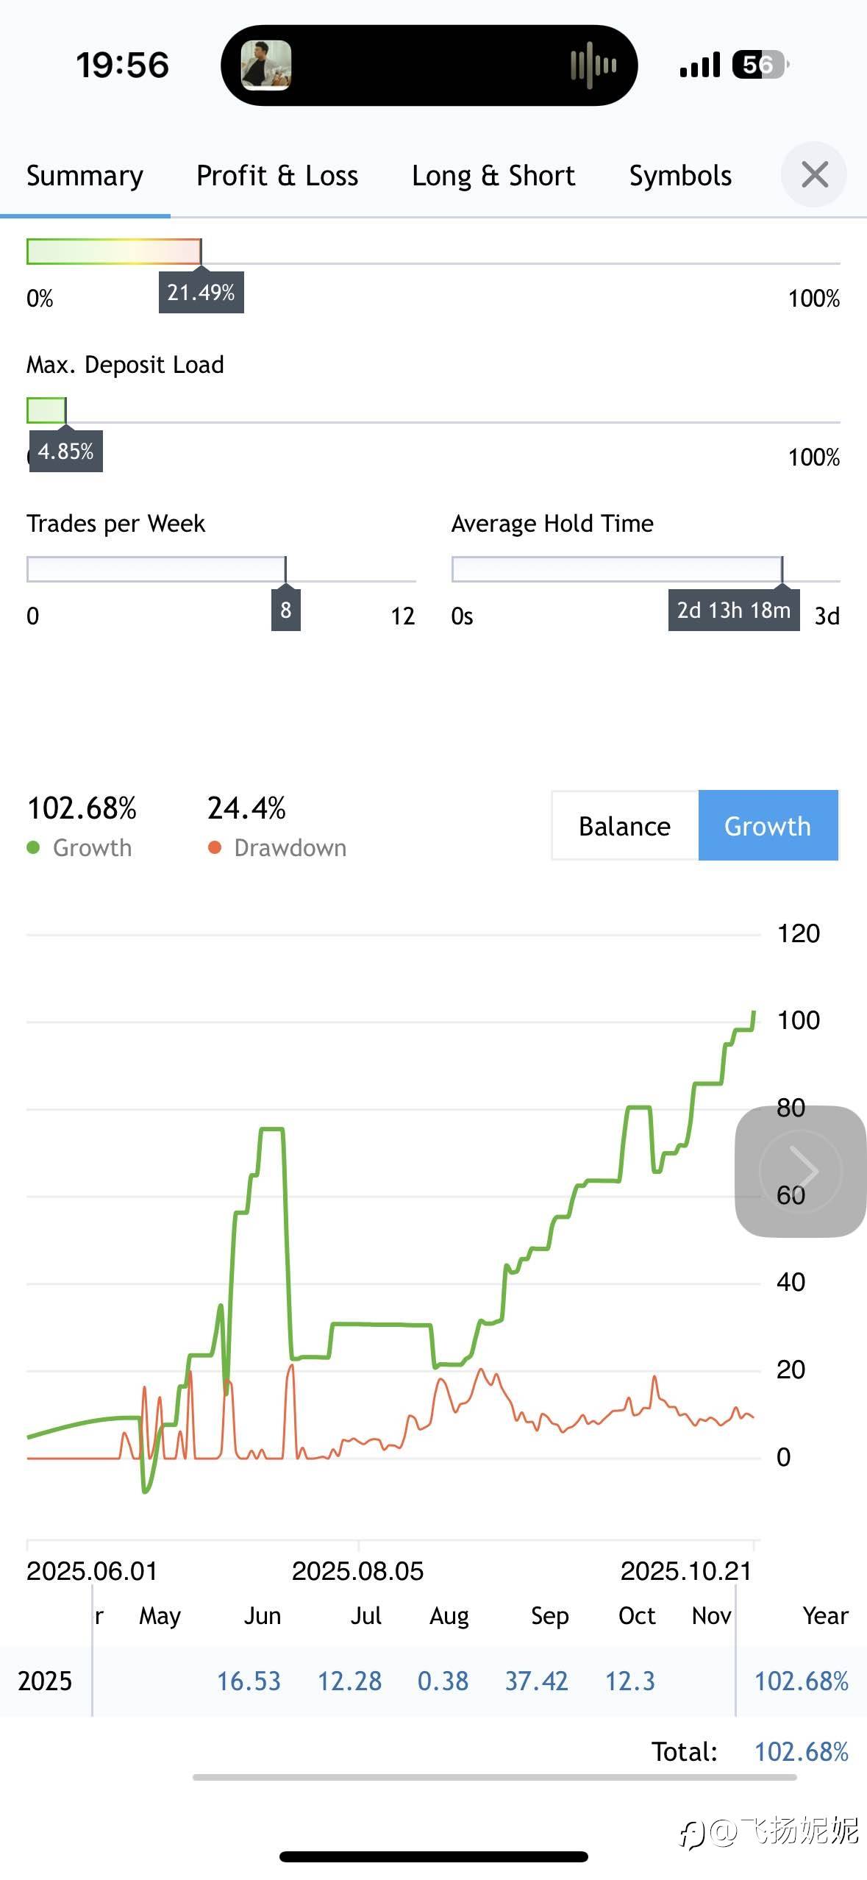Tap the audio waveform icon

tap(593, 65)
